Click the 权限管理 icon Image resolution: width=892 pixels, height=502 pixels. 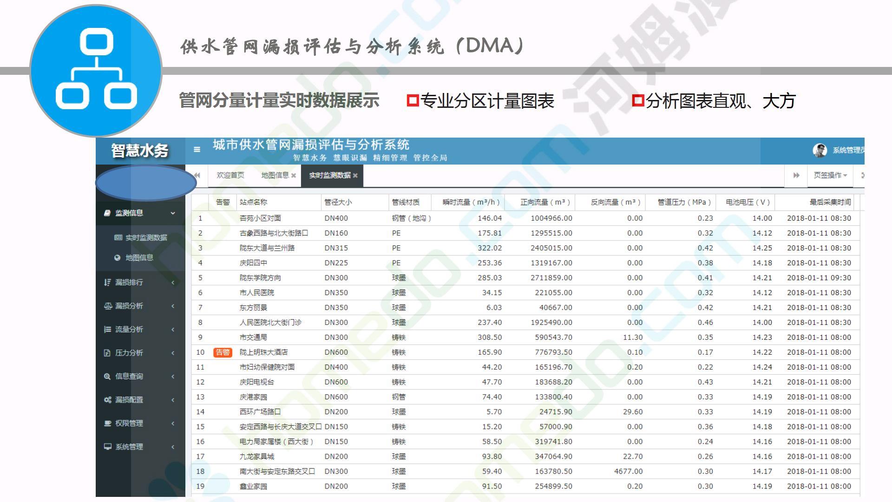[107, 423]
